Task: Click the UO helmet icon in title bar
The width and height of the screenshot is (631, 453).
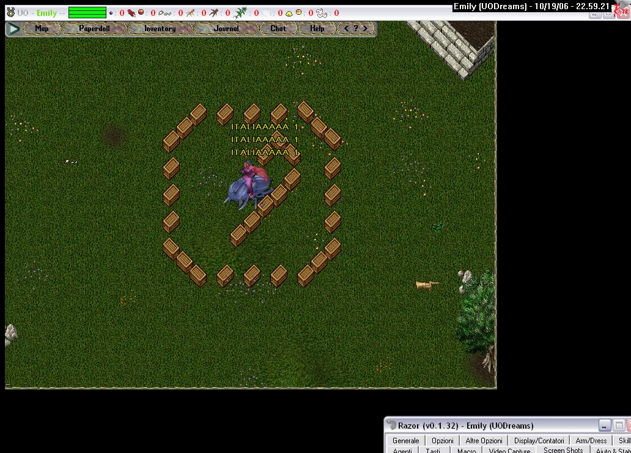Action: 10,13
